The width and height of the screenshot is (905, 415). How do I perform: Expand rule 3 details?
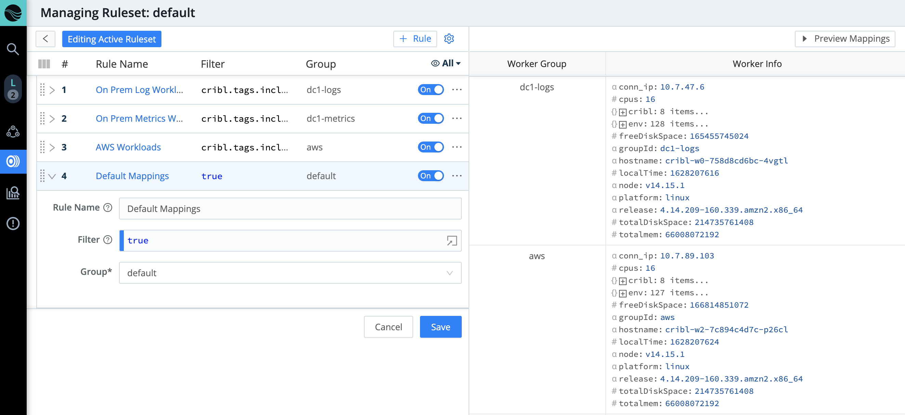click(52, 147)
